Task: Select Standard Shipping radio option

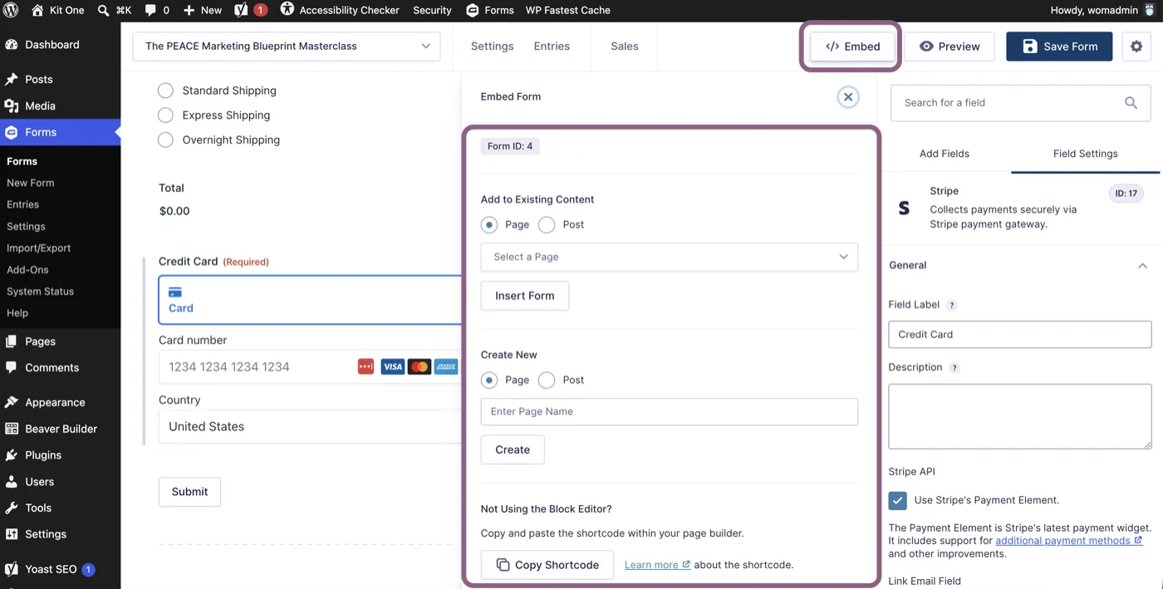Action: click(x=165, y=91)
